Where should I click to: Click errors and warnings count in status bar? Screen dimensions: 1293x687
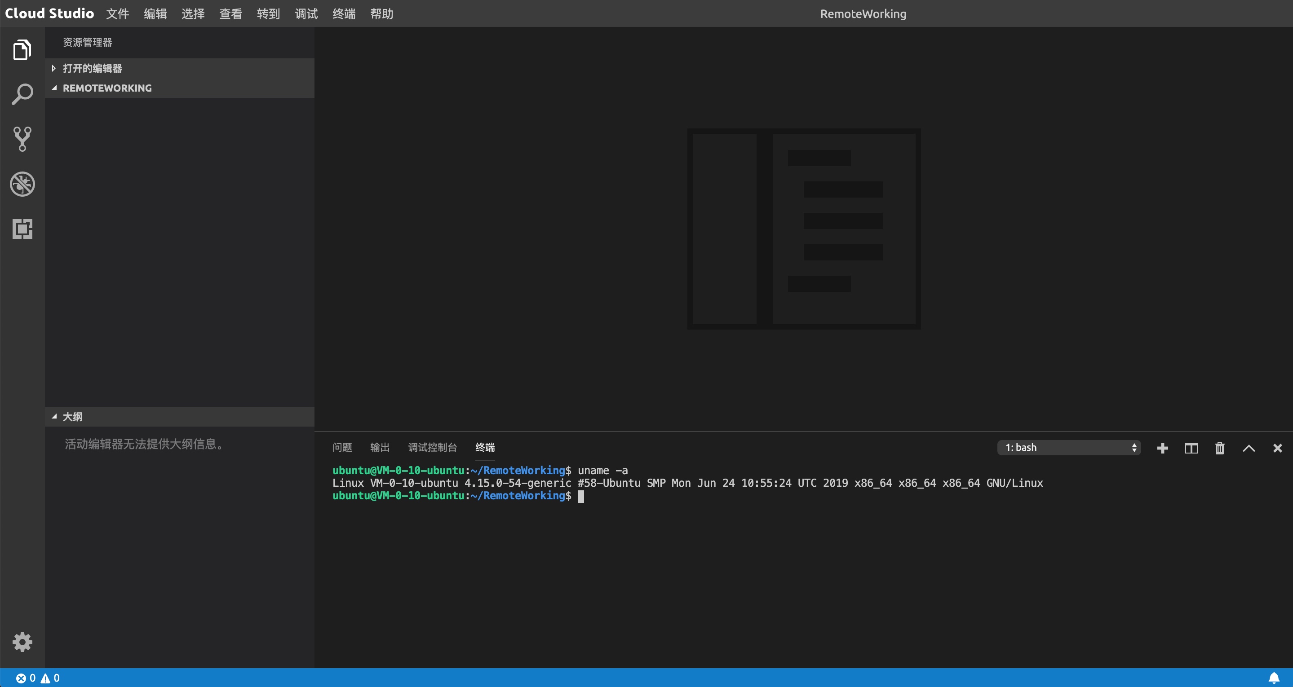38,678
